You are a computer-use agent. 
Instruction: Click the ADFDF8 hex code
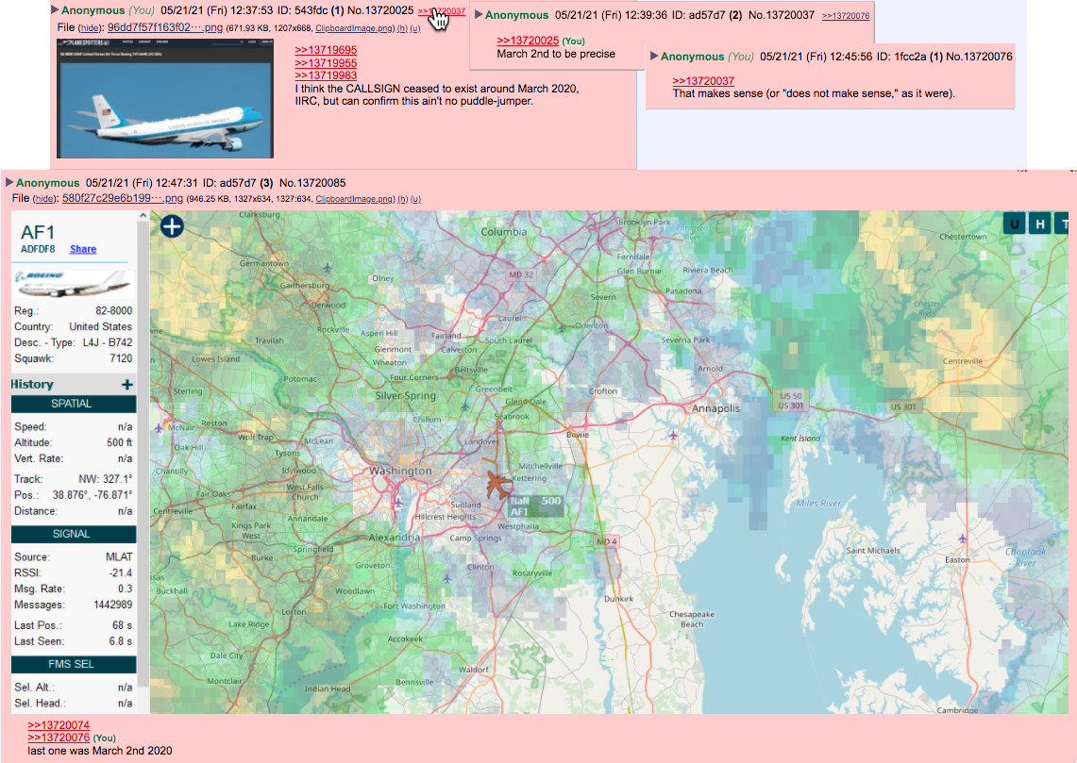tap(38, 249)
